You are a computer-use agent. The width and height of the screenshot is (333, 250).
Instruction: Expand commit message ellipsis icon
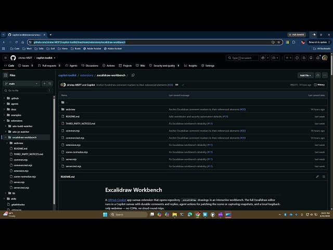177,85
